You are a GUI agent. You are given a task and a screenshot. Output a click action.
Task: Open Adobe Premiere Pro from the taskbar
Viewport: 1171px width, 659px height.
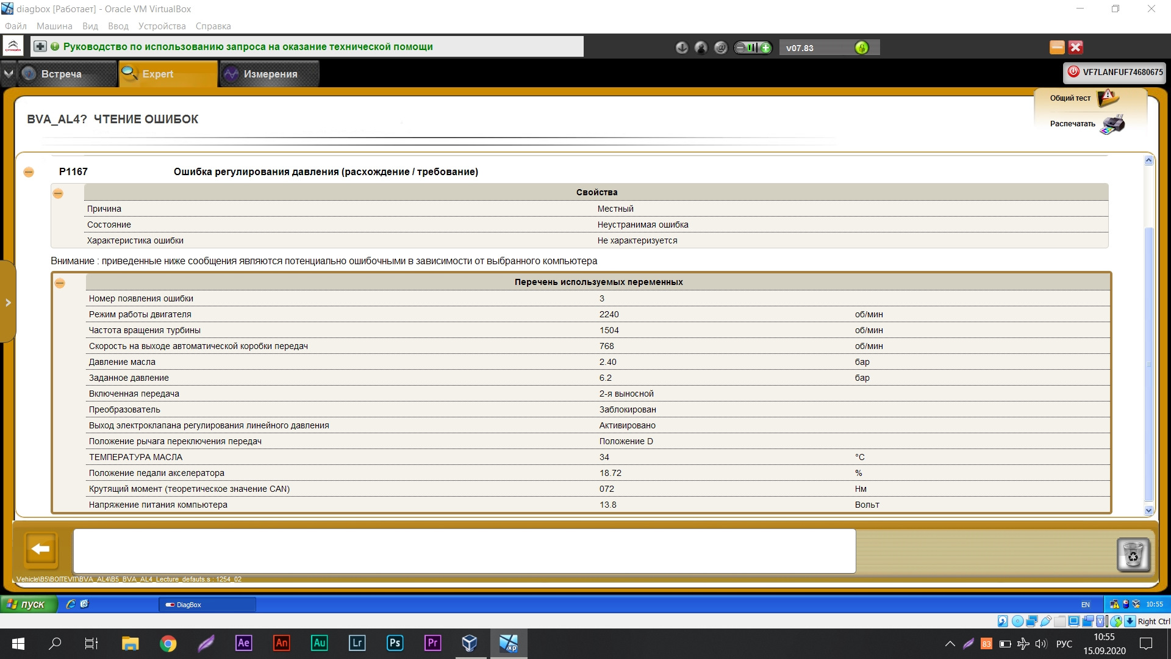click(432, 643)
